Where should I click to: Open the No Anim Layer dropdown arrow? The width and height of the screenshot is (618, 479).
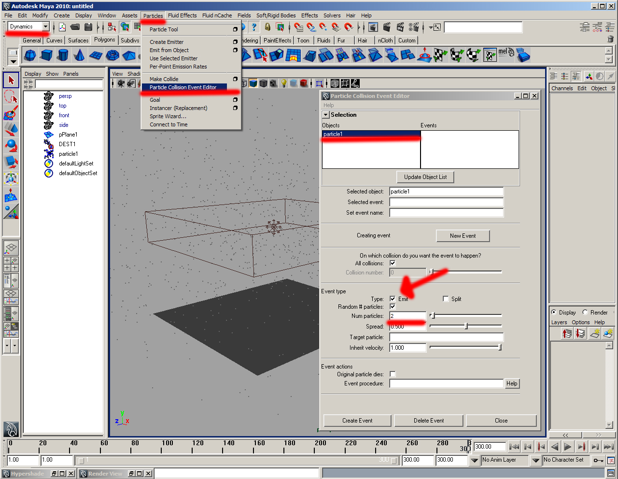click(474, 460)
